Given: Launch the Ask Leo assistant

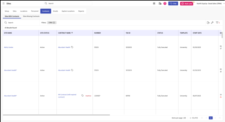Looking at the screenshot, I should (x=187, y=4).
